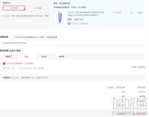Screen dimensions: 149x117
Task: Open the 京豆 quantity dropdown
Action: (x=29, y=68)
